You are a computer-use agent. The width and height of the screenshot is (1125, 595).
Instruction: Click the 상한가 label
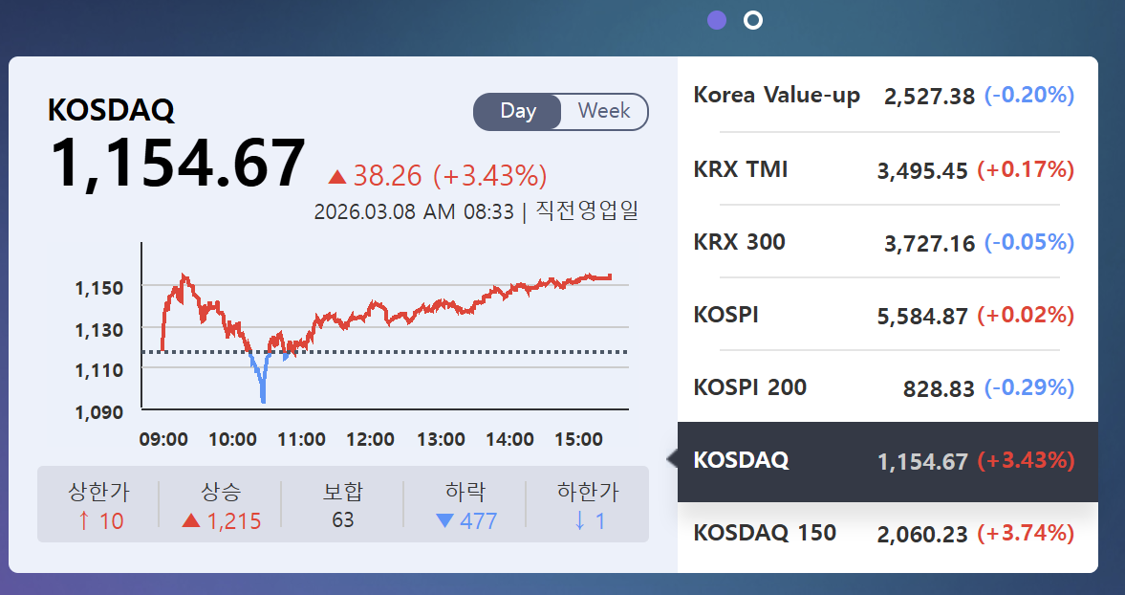pyautogui.click(x=98, y=492)
